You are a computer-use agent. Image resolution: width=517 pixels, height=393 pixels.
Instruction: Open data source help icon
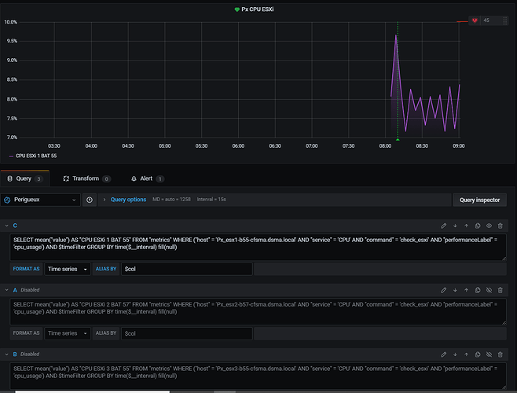(90, 200)
